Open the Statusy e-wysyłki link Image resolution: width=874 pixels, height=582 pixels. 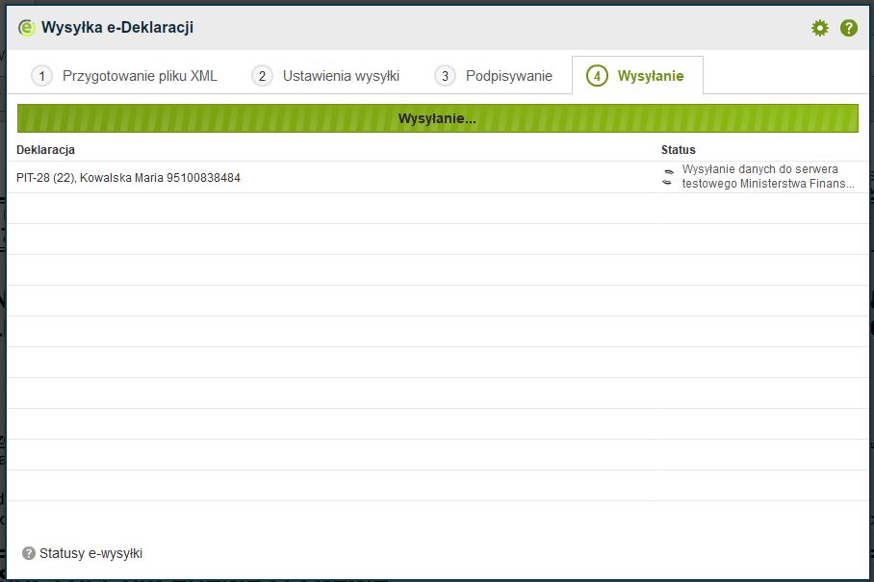tap(90, 553)
